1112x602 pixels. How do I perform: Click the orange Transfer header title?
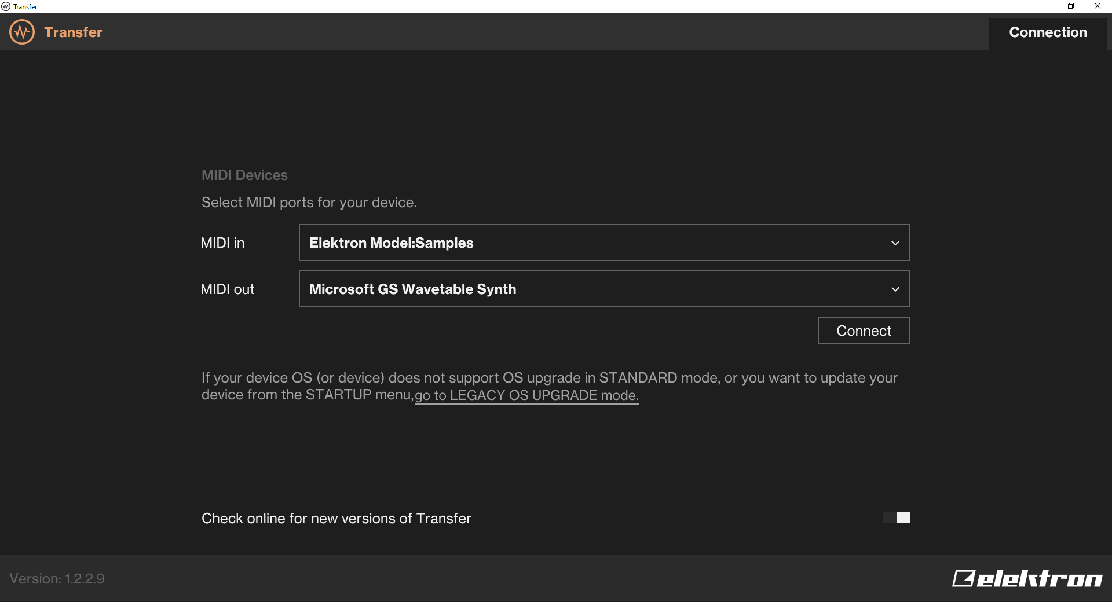point(73,32)
